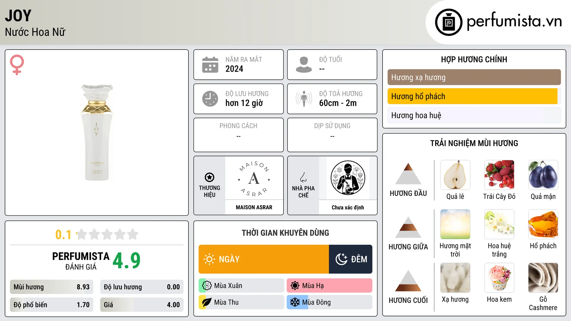
Task: Click the sillage value 60cm - 2m
Action: [338, 103]
